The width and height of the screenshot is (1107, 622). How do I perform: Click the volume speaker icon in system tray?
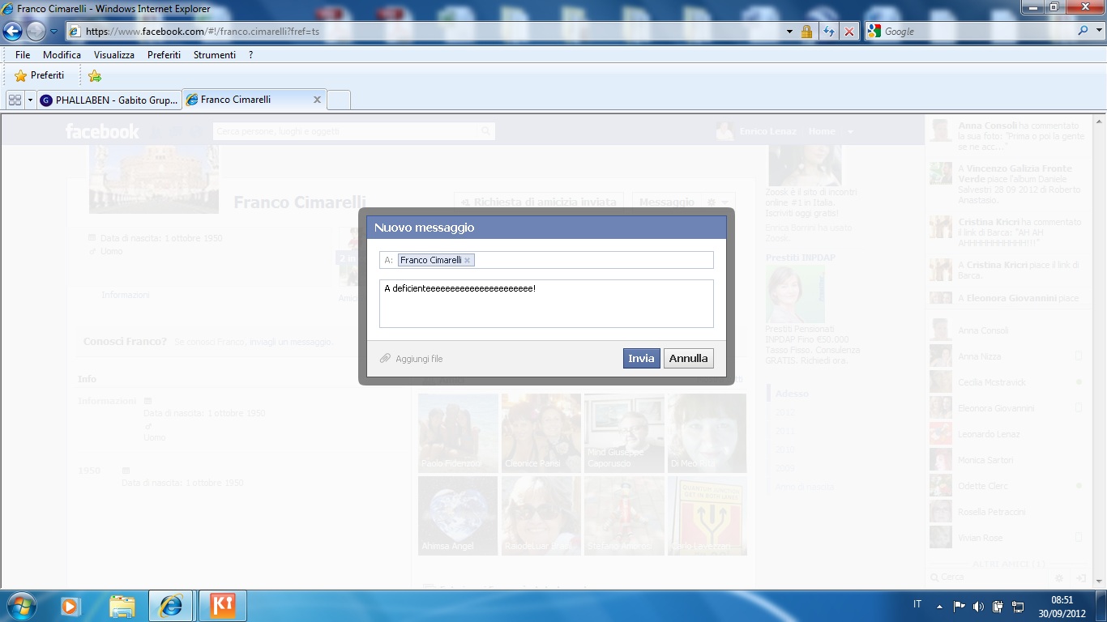coord(978,605)
